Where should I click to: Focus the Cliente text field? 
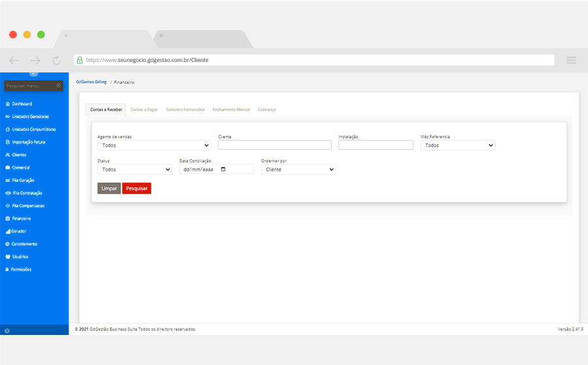274,145
